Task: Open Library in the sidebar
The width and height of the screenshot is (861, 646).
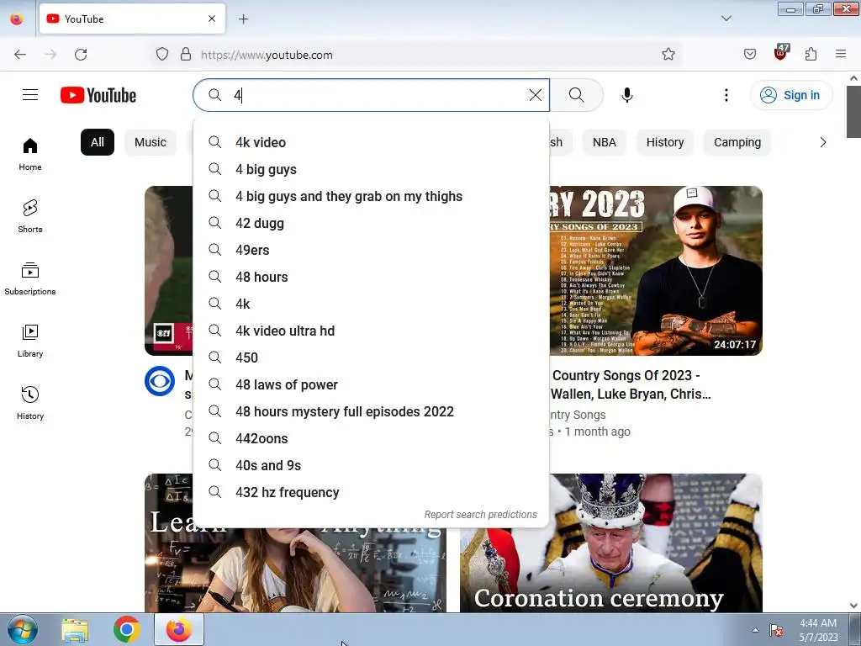Action: pos(30,341)
